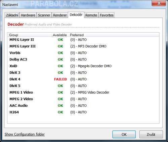
Task: Click the FAILED status for DivX 4
Action: click(60, 79)
